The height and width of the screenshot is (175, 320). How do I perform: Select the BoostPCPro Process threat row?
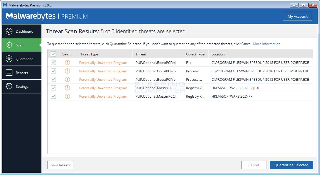155,71
